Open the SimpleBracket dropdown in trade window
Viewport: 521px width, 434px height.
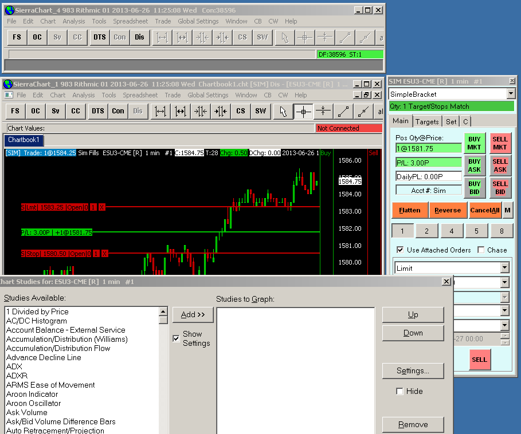511,94
